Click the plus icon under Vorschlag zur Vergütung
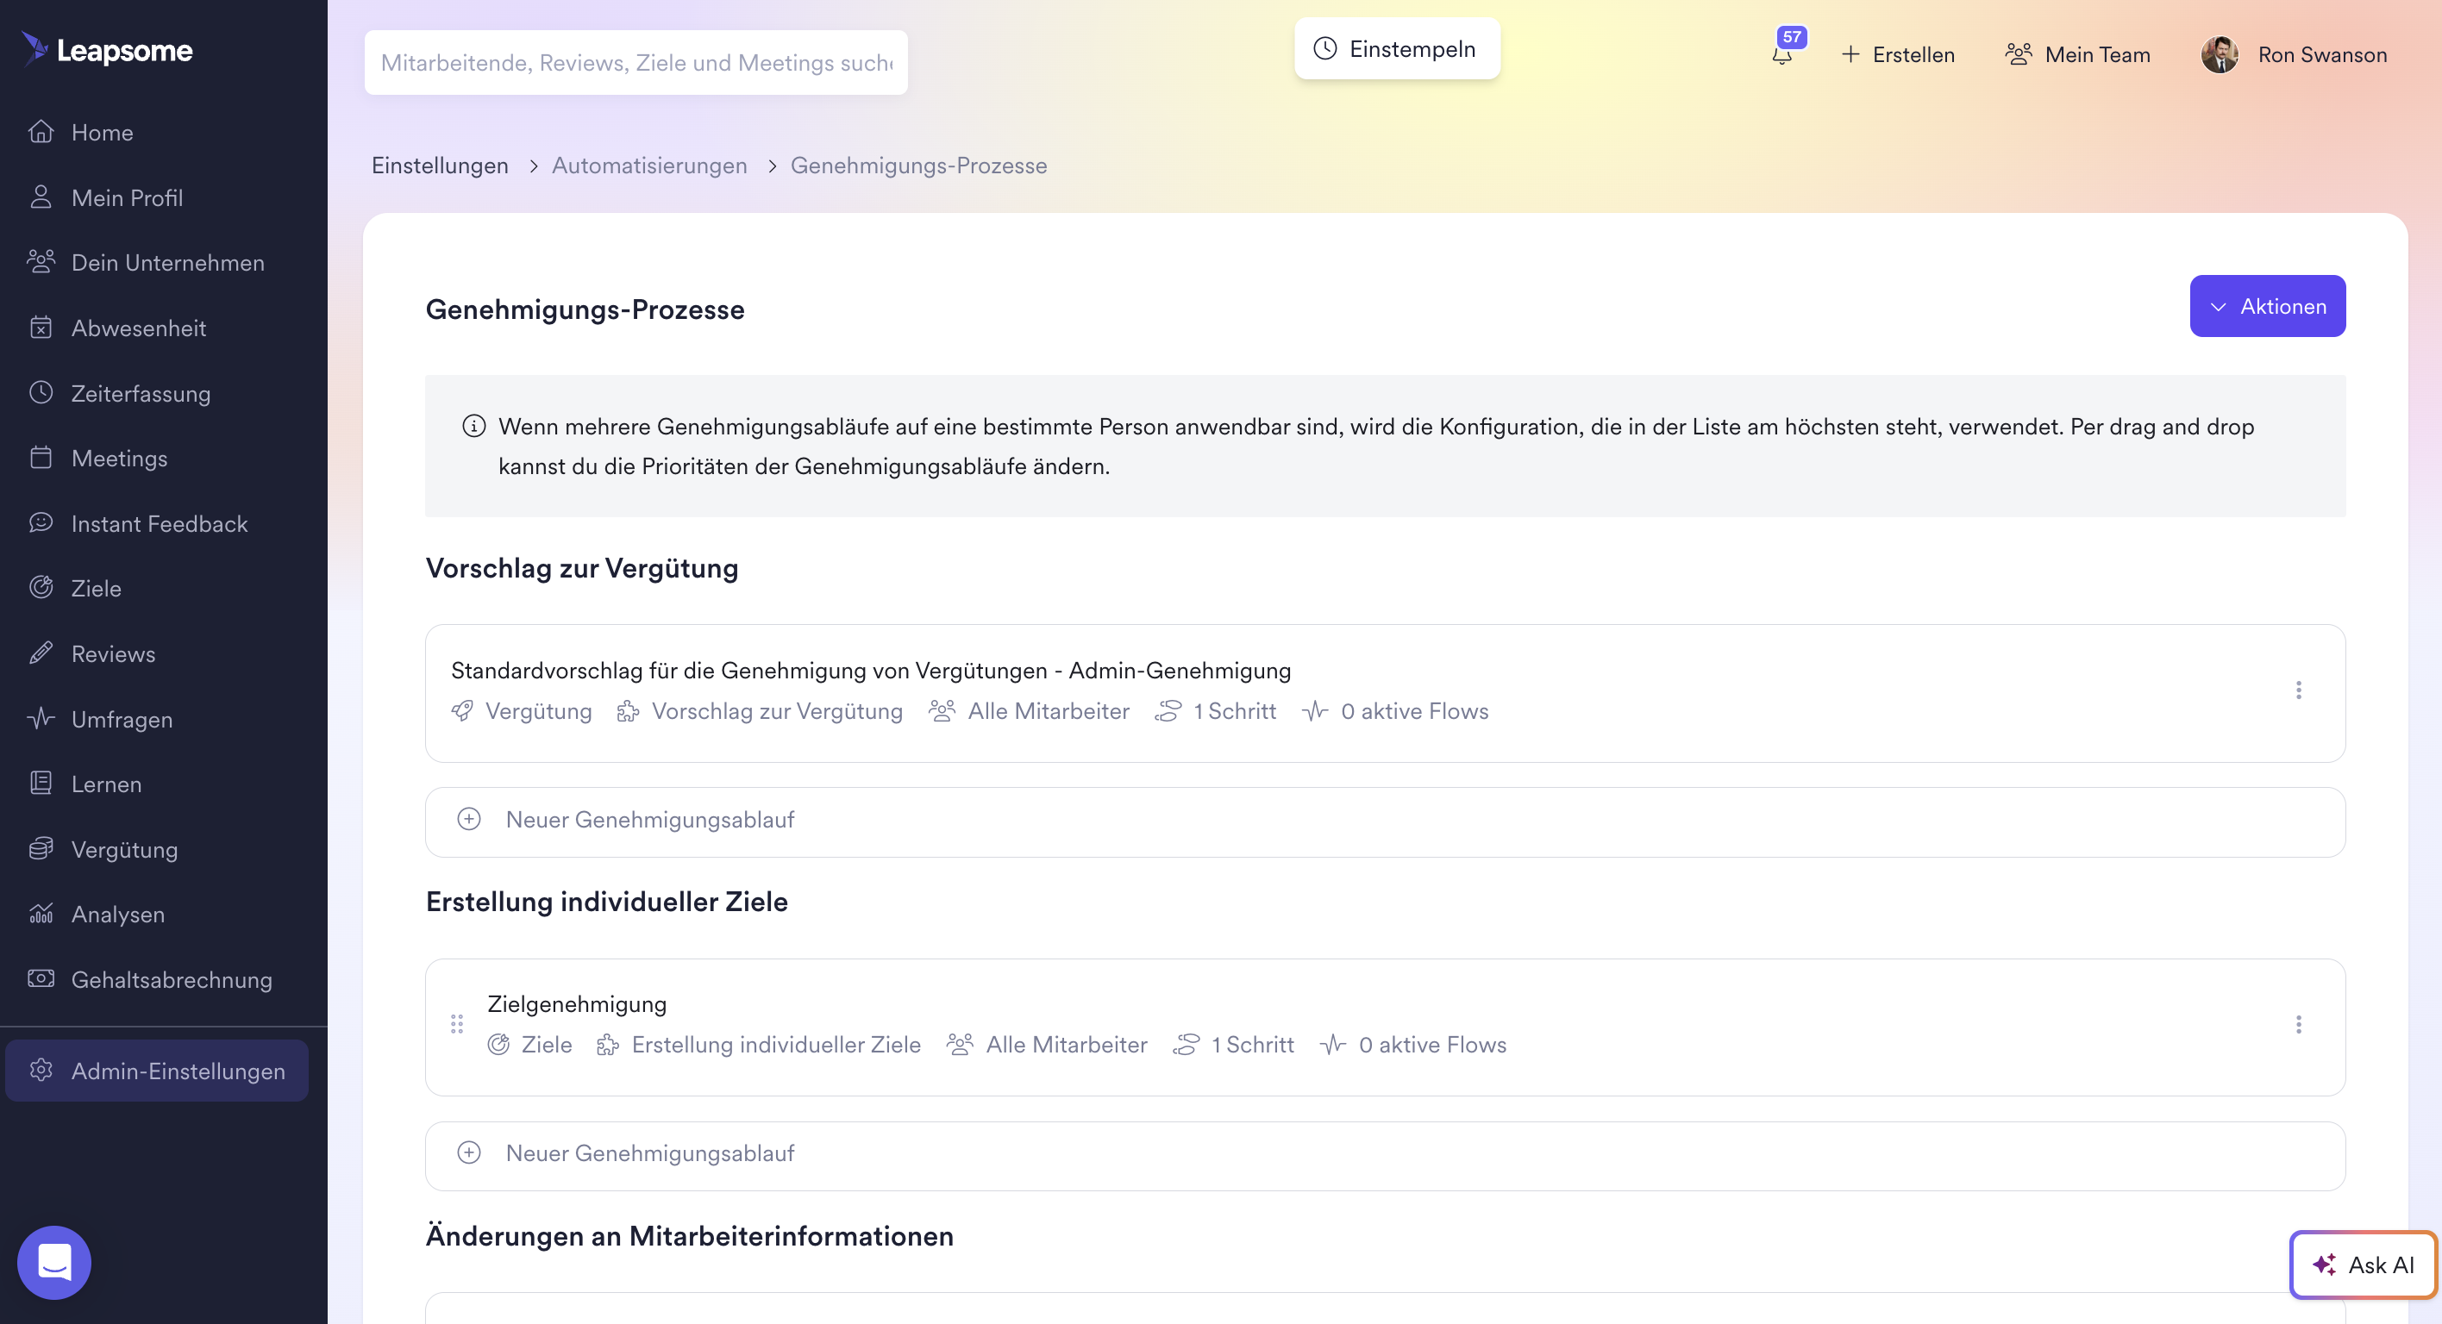The width and height of the screenshot is (2442, 1324). 469,819
